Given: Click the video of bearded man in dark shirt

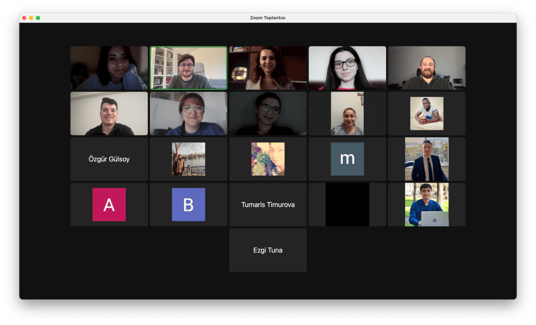Looking at the screenshot, I should tap(426, 68).
